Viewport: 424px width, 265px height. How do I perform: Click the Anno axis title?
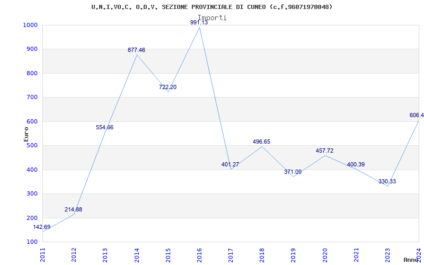click(x=411, y=260)
